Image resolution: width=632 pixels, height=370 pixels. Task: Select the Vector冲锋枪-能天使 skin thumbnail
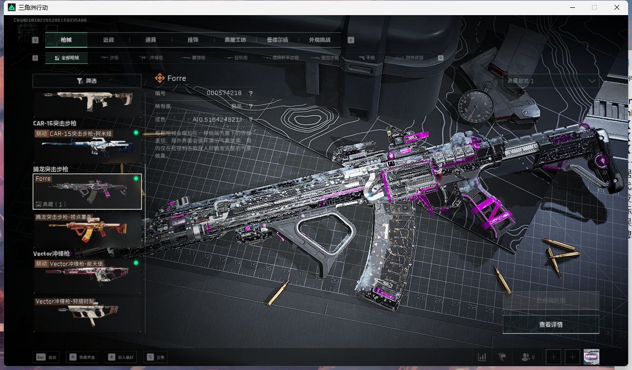(x=87, y=275)
